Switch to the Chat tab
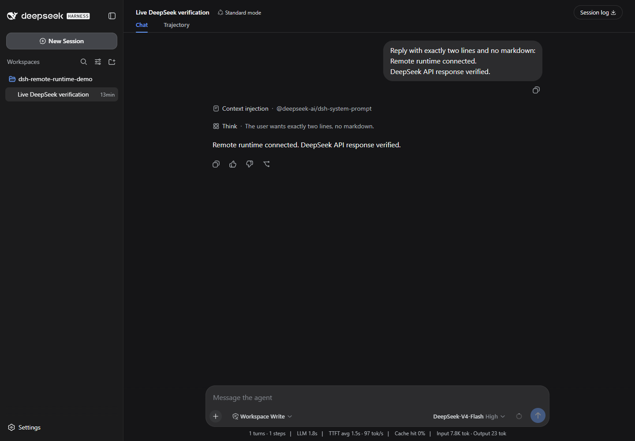635x441 pixels. click(x=142, y=25)
